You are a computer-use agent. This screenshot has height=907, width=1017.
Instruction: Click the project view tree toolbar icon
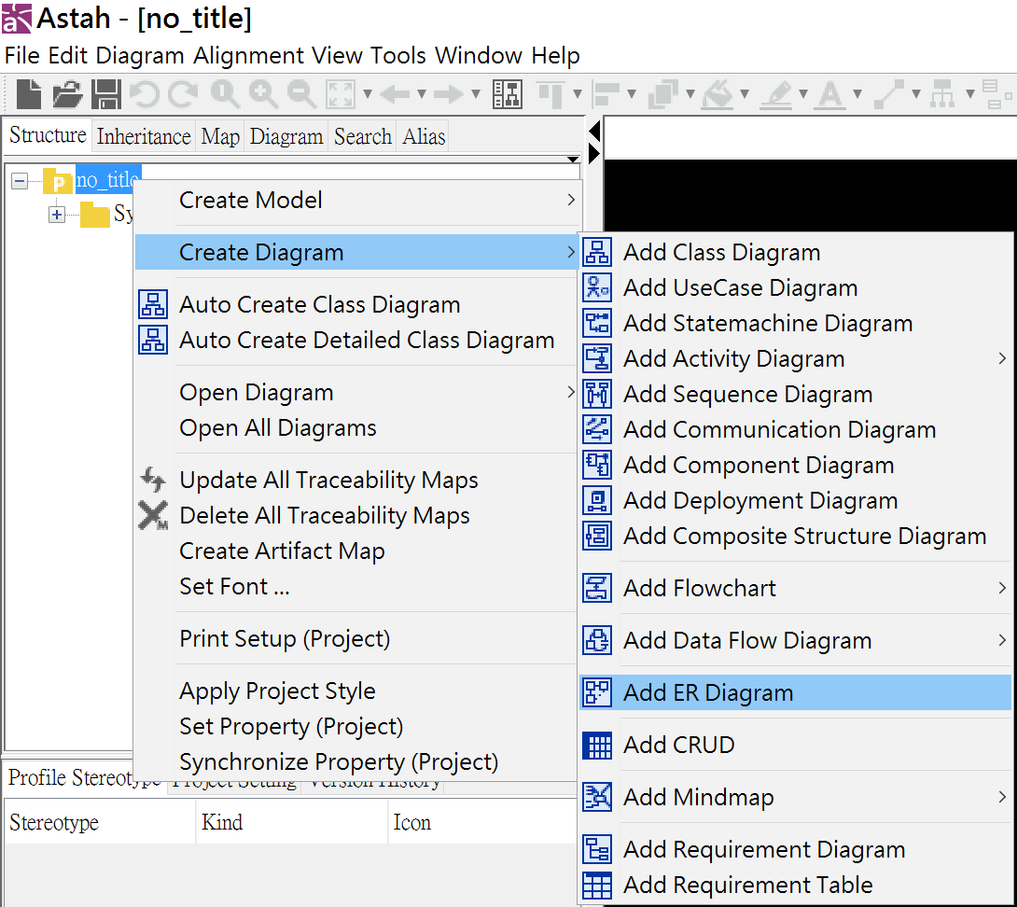[508, 94]
